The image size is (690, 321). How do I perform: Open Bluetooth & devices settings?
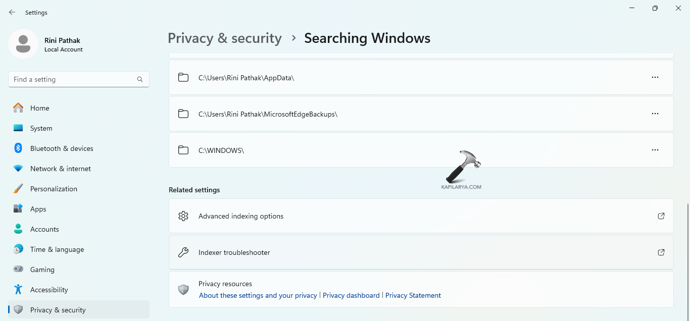[62, 148]
